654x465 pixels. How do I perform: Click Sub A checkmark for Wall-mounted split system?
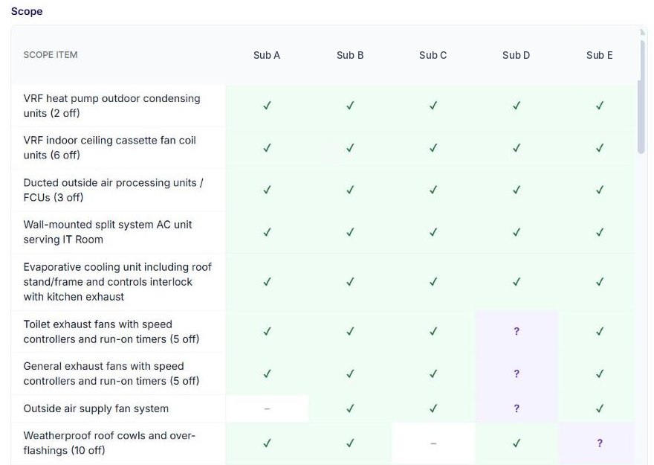point(267,232)
